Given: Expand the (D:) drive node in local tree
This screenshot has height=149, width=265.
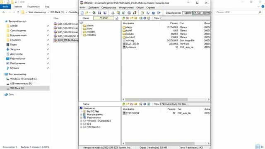Looking at the screenshot, I should (x=81, y=124).
